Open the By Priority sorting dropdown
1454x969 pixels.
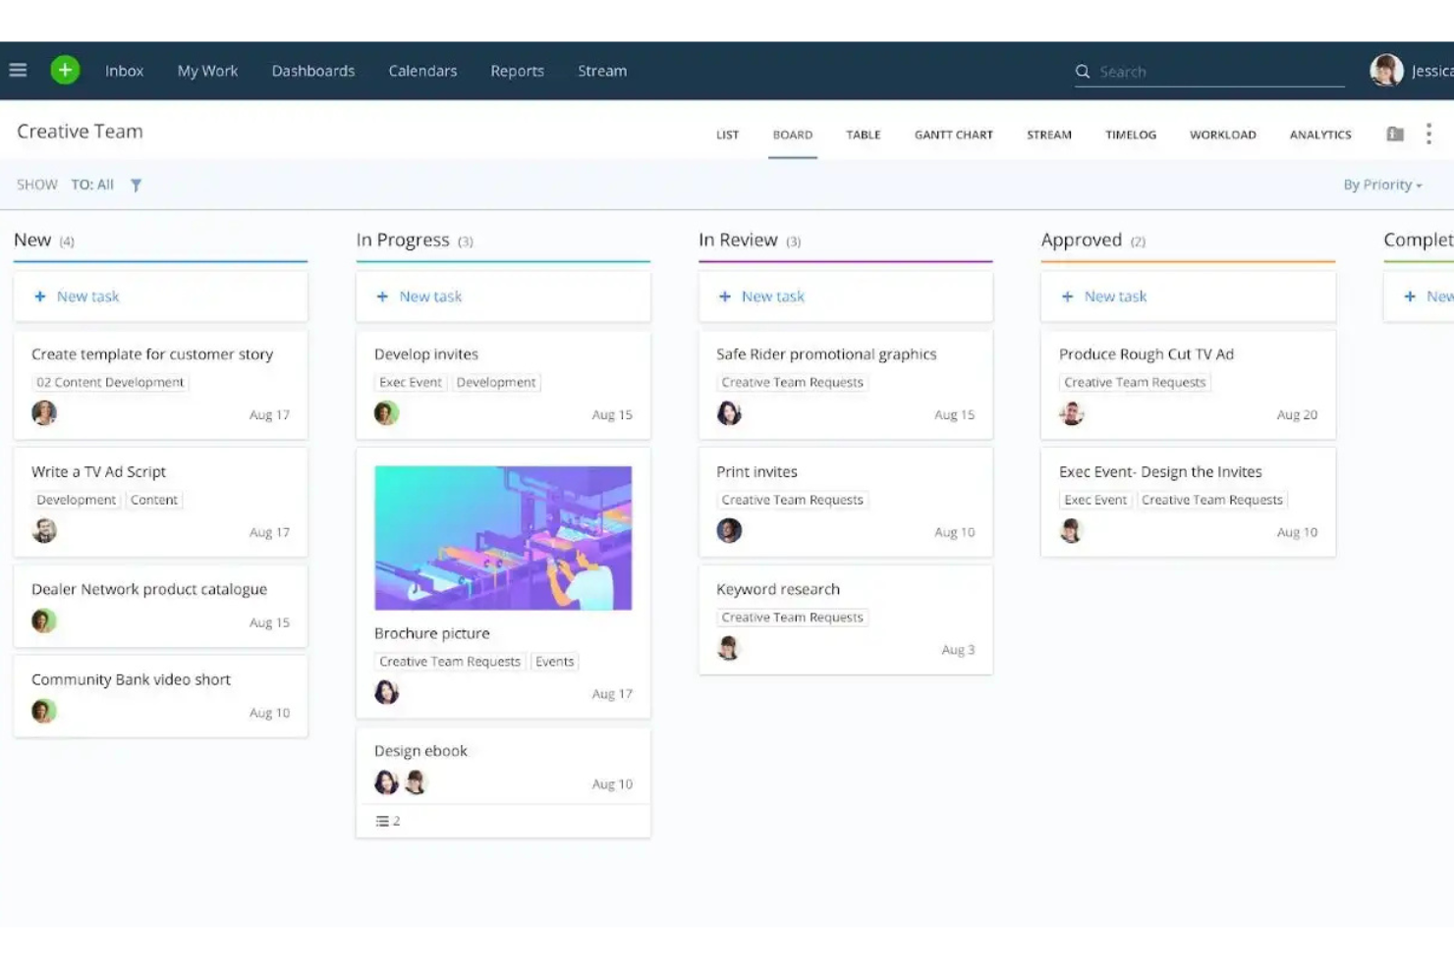coord(1381,185)
